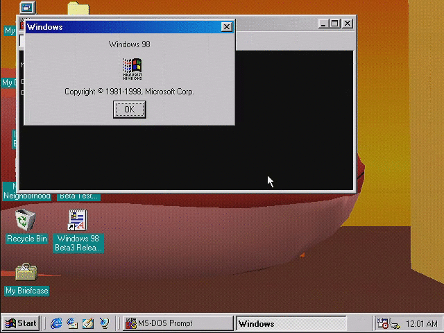
Task: Click the Beta Test... icon label
Action: point(78,196)
